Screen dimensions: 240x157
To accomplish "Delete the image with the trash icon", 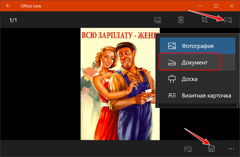I will coord(181,20).
